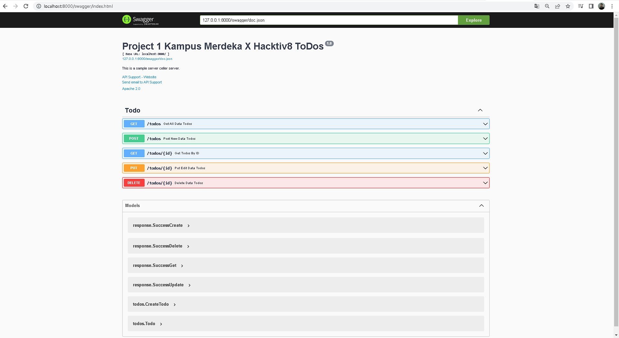Collapse the Todo section
Image resolution: width=619 pixels, height=338 pixels.
tap(480, 110)
